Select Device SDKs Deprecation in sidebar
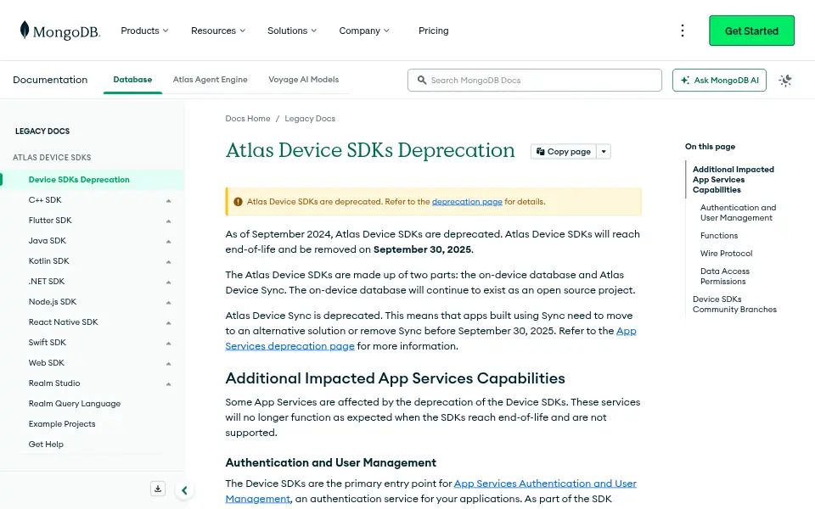This screenshot has width=815, height=509. pos(93,180)
